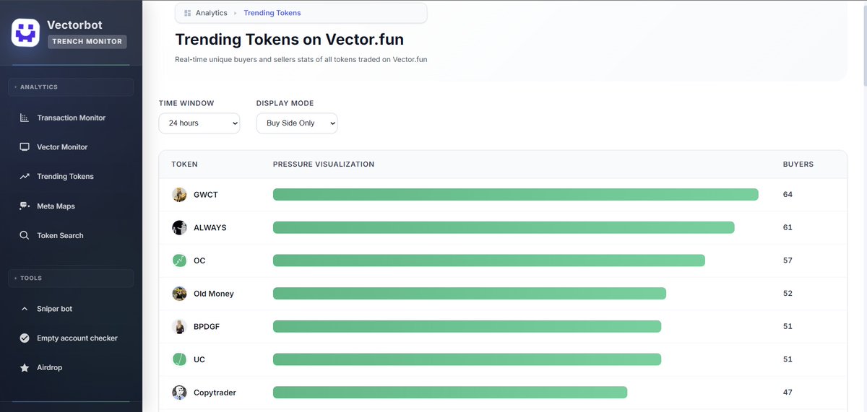
Task: Click the ALWAYS token name
Action: (210, 228)
